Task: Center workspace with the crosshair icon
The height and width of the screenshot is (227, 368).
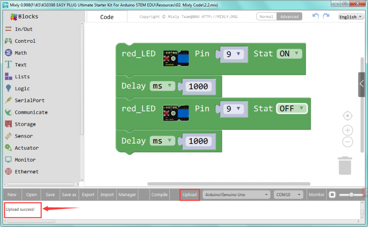Action: tap(348, 115)
